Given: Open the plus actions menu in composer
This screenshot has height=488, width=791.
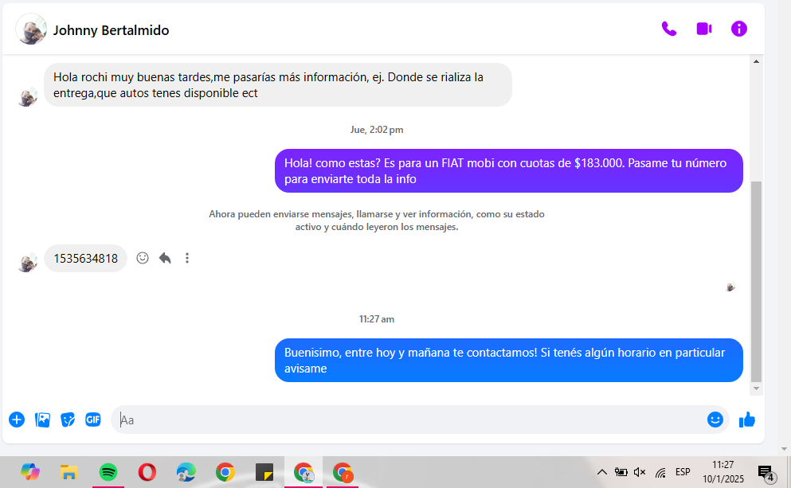Looking at the screenshot, I should pyautogui.click(x=17, y=420).
